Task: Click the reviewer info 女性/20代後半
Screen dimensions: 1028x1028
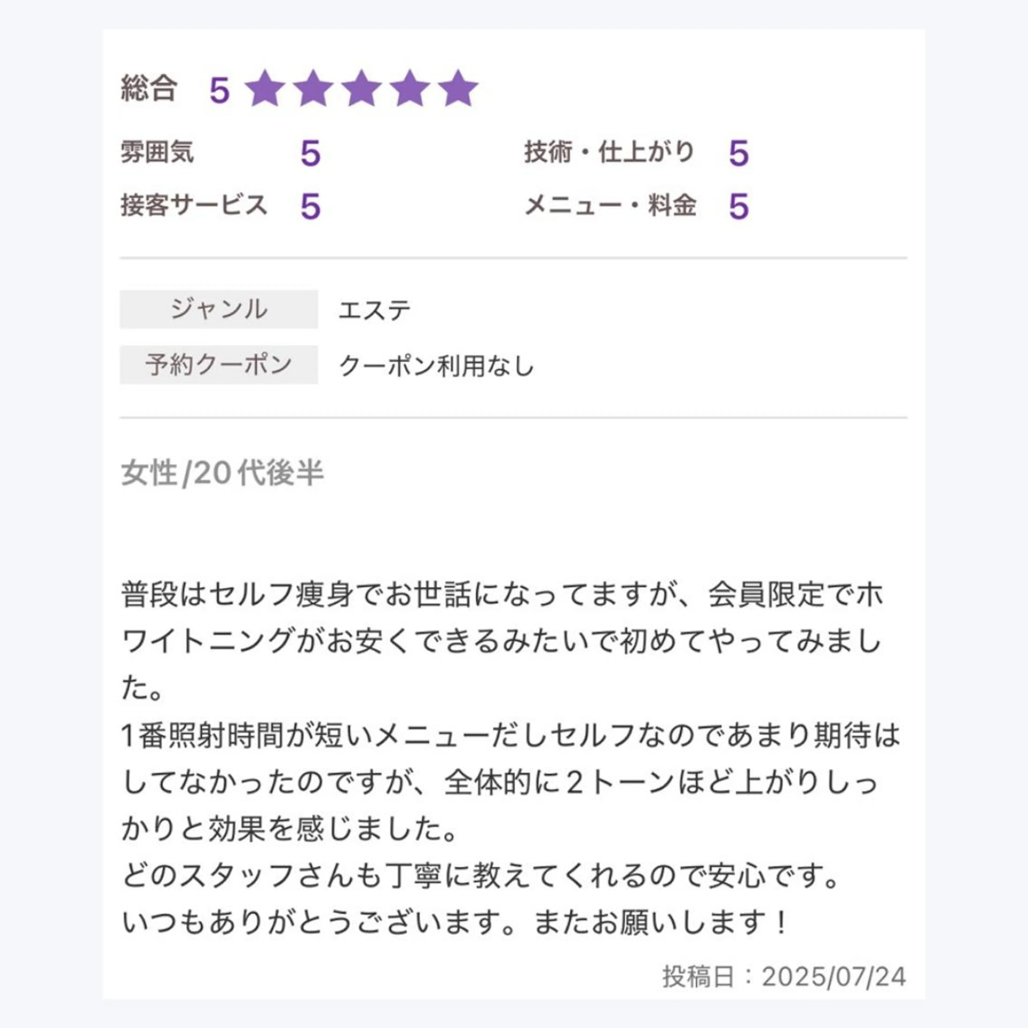Action: click(222, 473)
